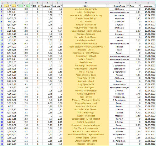Screen dimensions: 156x146
Task: Select column J by its header
Action: pos(135,3)
